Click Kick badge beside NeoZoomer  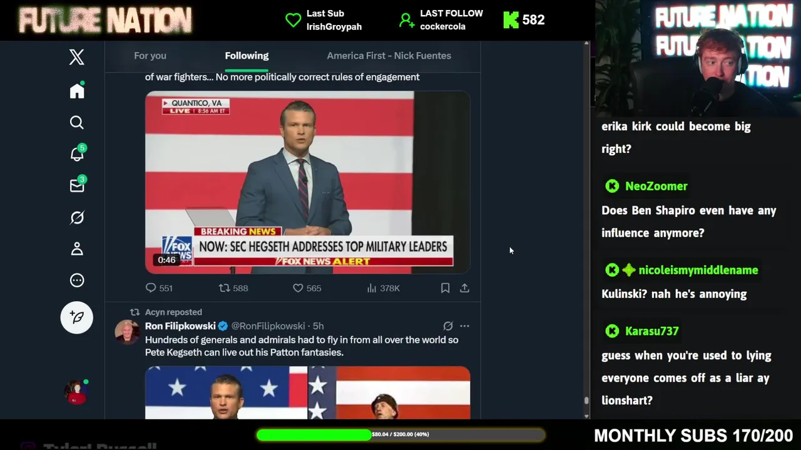612,186
